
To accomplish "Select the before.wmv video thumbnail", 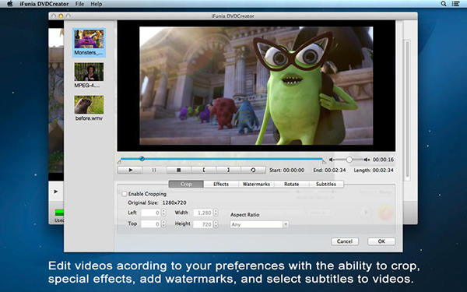I will click(89, 108).
